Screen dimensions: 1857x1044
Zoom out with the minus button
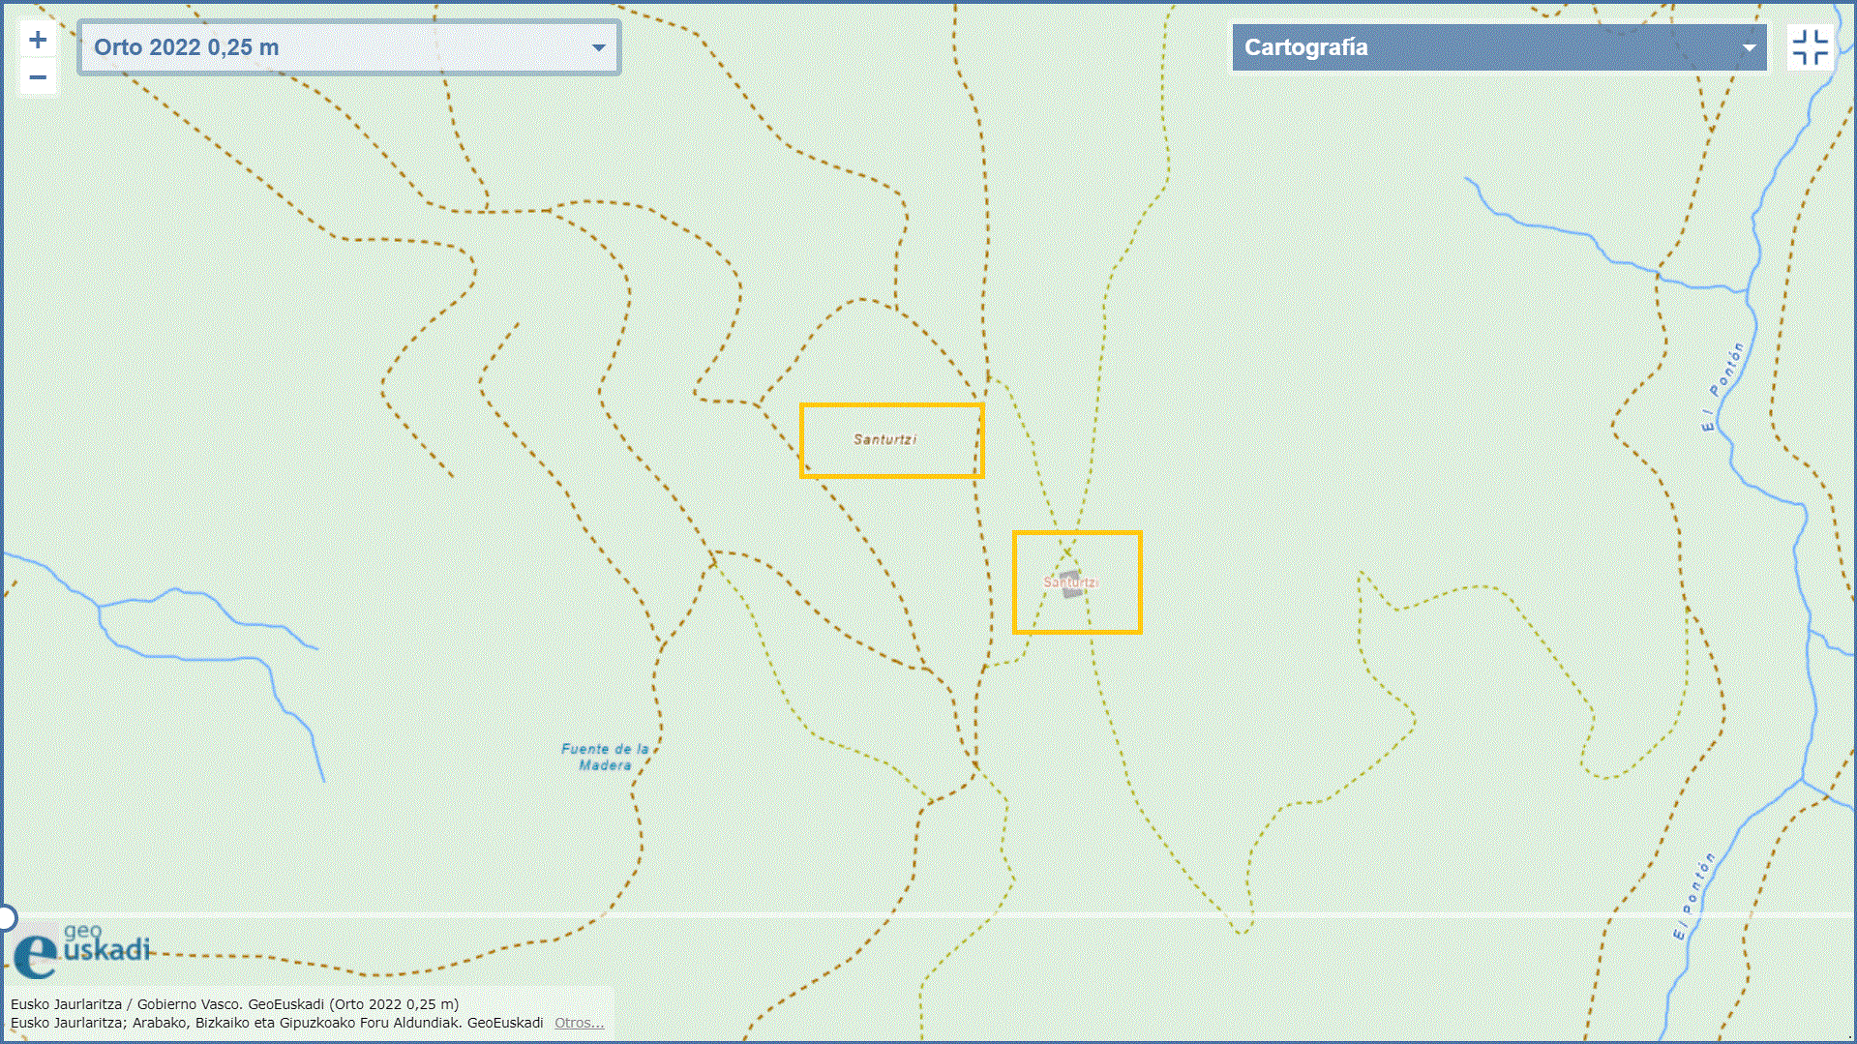pyautogui.click(x=38, y=77)
